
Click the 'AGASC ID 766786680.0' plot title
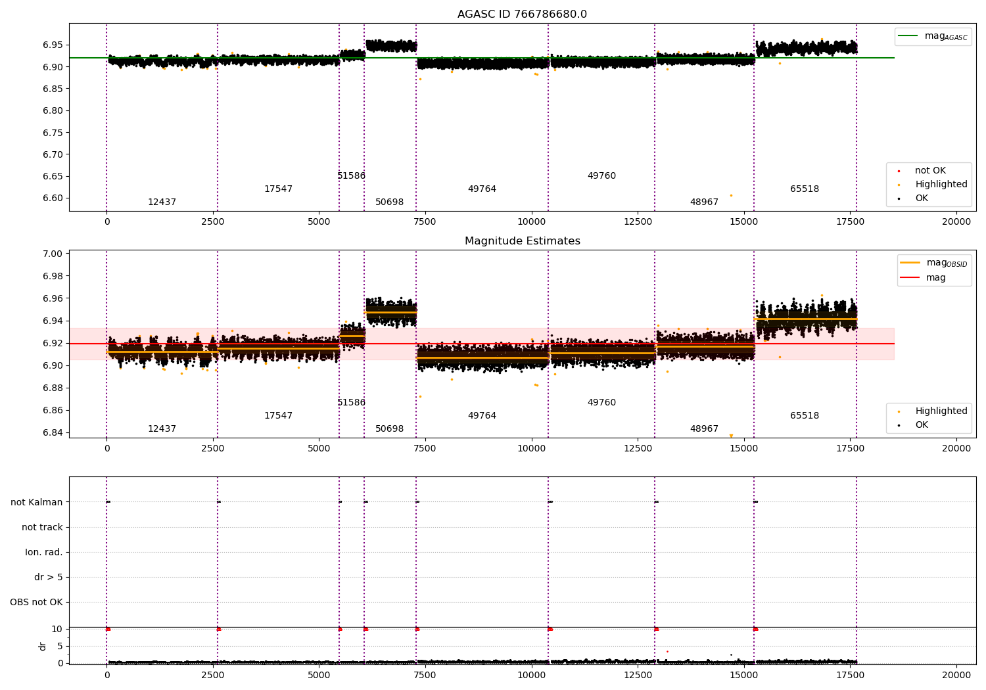tap(522, 14)
